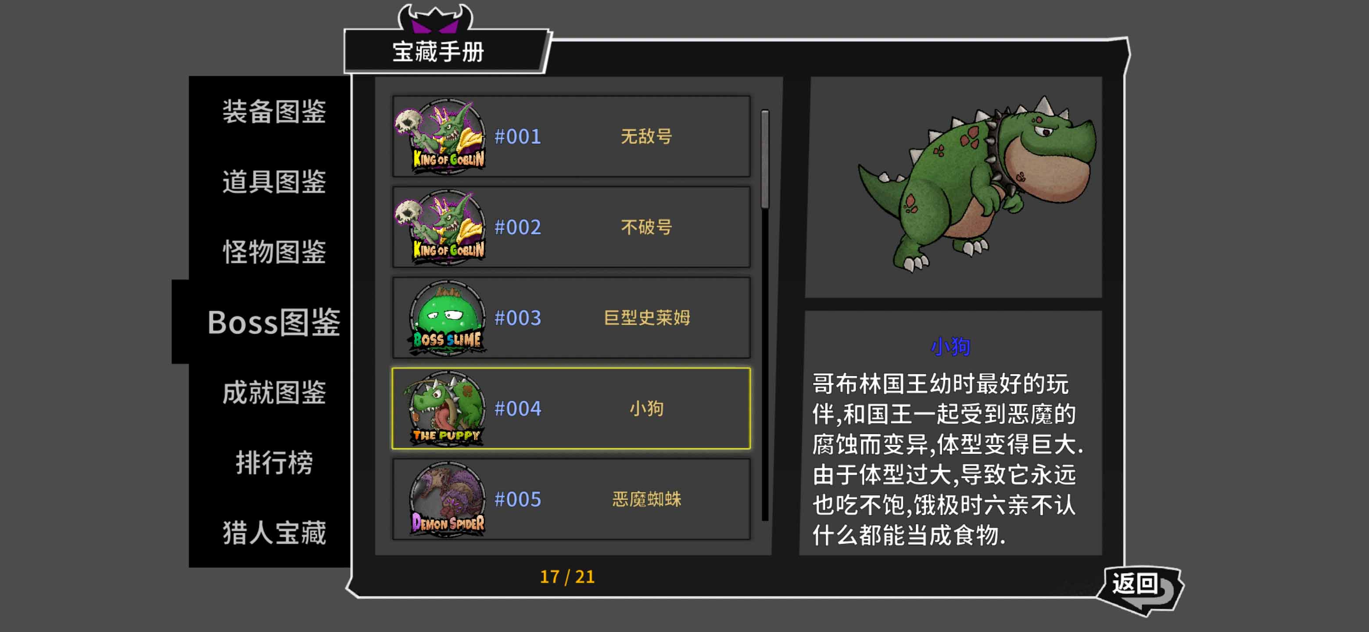Click the boss list scrollbar thumb
This screenshot has width=1369, height=632.
(x=765, y=159)
